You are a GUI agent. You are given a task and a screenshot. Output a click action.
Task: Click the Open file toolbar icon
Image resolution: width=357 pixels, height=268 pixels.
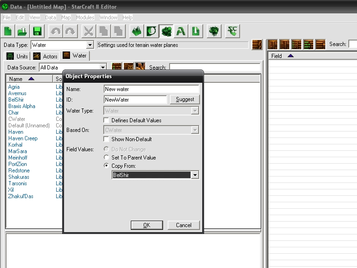coord(22,31)
